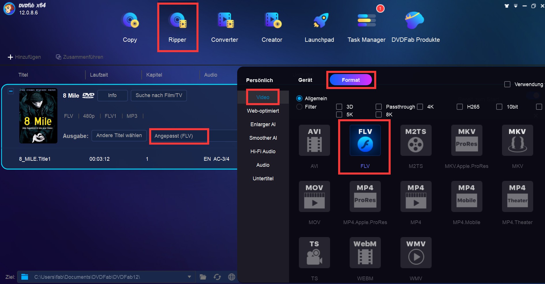Enable the H265 checkbox
Viewport: 545px width, 284px height.
[460, 107]
